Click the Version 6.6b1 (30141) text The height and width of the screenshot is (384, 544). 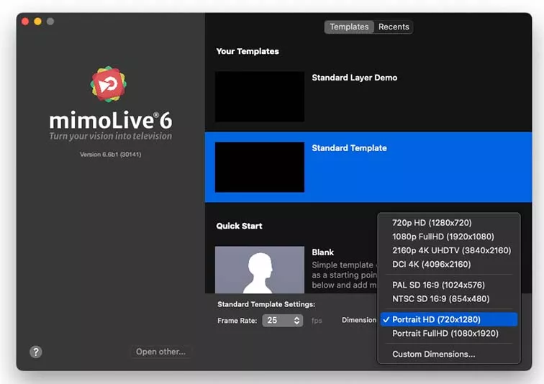coord(110,154)
